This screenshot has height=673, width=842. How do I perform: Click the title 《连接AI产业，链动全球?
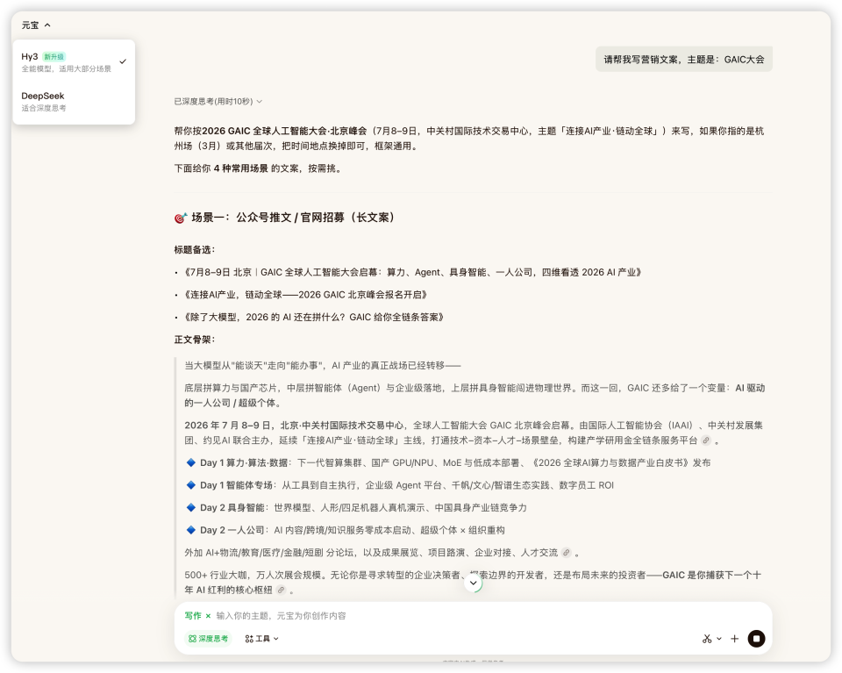305,295
